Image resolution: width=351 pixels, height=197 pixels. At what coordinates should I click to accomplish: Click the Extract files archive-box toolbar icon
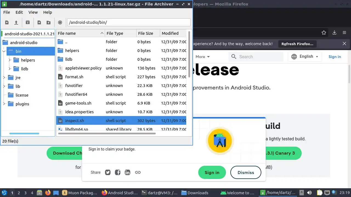coord(28,22)
